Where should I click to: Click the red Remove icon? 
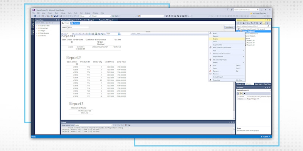[210, 71]
